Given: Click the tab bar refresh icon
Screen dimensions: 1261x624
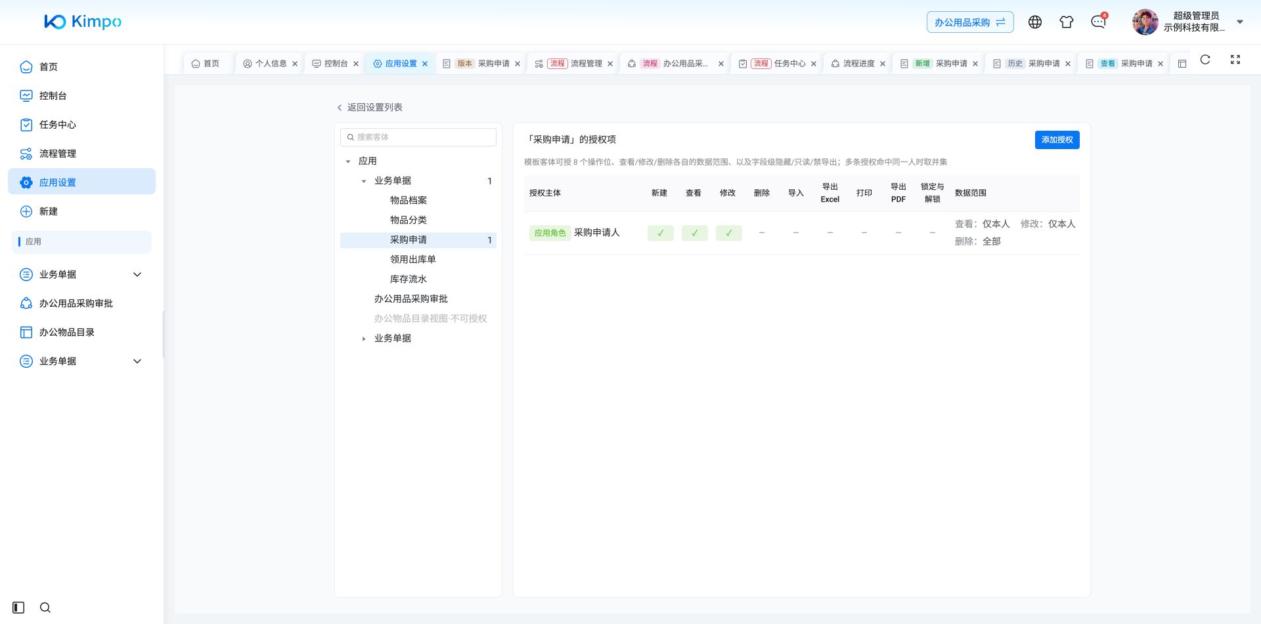Looking at the screenshot, I should click(1205, 60).
